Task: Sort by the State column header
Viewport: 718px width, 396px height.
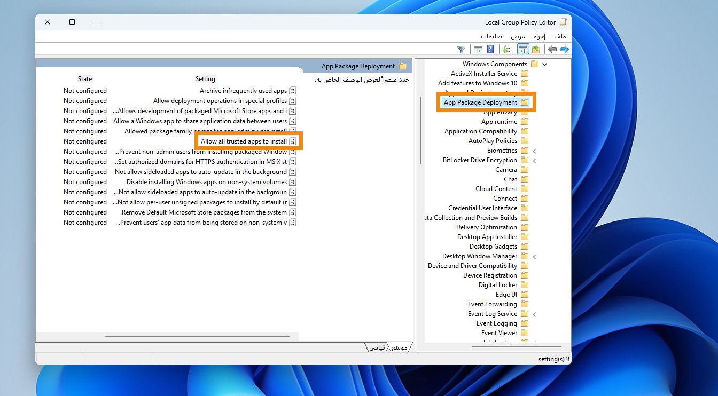Action: pos(85,79)
